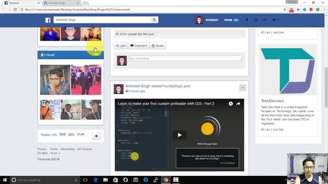
Task: Click the Cortana Ask me anything box
Action: (x=45, y=180)
